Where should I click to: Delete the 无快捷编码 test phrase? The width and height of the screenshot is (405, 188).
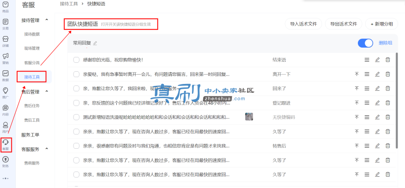click(387, 117)
